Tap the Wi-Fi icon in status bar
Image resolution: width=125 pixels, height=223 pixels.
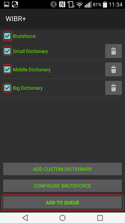coord(80,5)
